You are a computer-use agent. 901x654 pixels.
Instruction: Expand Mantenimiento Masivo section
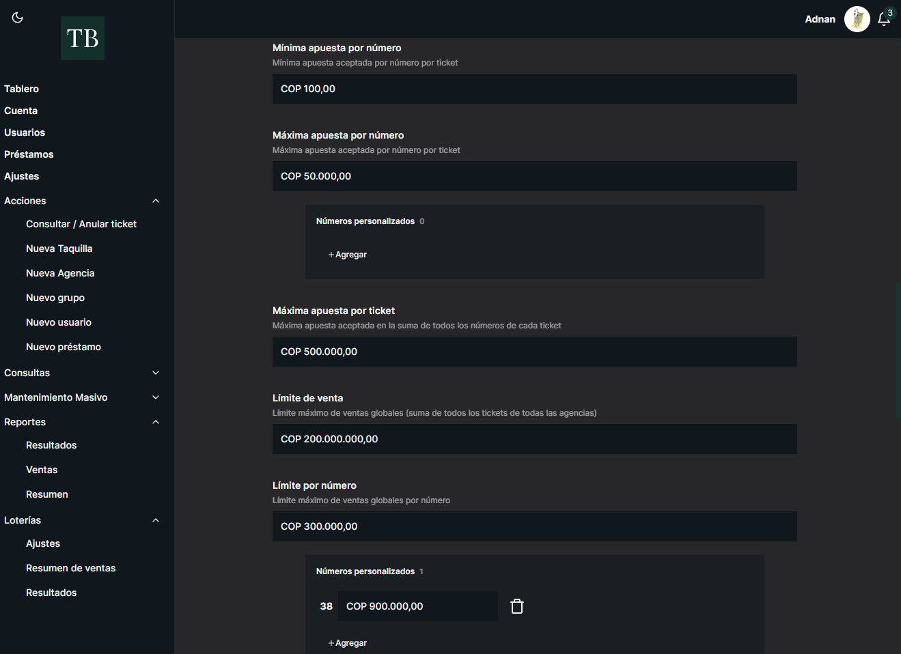click(x=156, y=397)
